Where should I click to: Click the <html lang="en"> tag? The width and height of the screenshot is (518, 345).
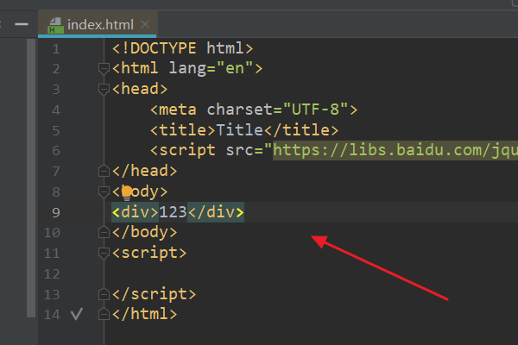pyautogui.click(x=187, y=68)
